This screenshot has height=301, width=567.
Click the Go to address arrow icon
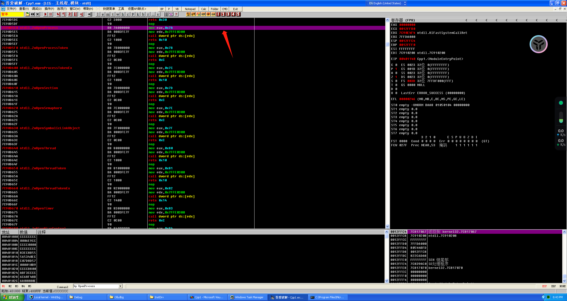point(90,14)
